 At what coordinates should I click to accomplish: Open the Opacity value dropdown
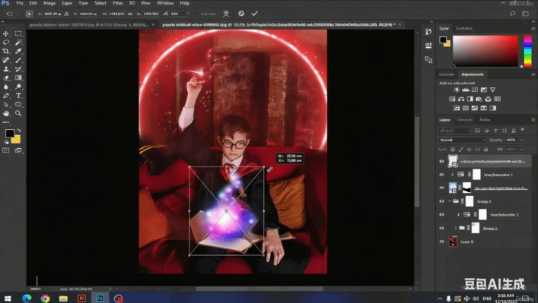coord(520,140)
